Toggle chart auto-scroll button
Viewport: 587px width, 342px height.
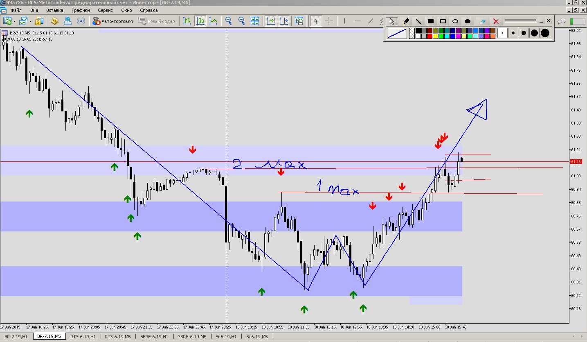click(x=270, y=21)
